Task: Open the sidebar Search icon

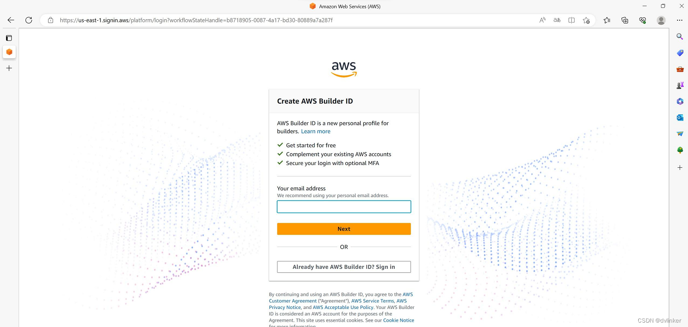Action: [680, 37]
